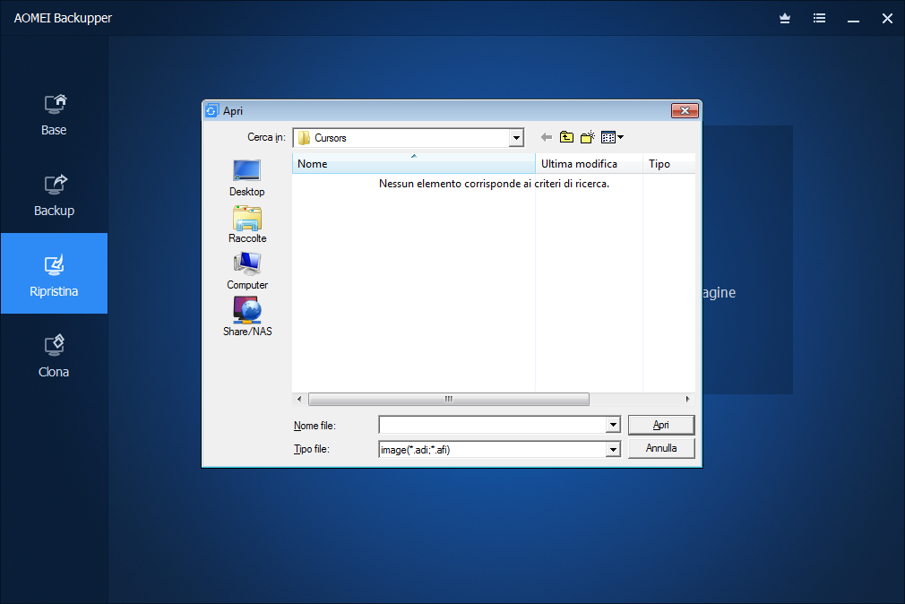Viewport: 905px width, 604px height.
Task: Create a new folder
Action: pyautogui.click(x=588, y=137)
